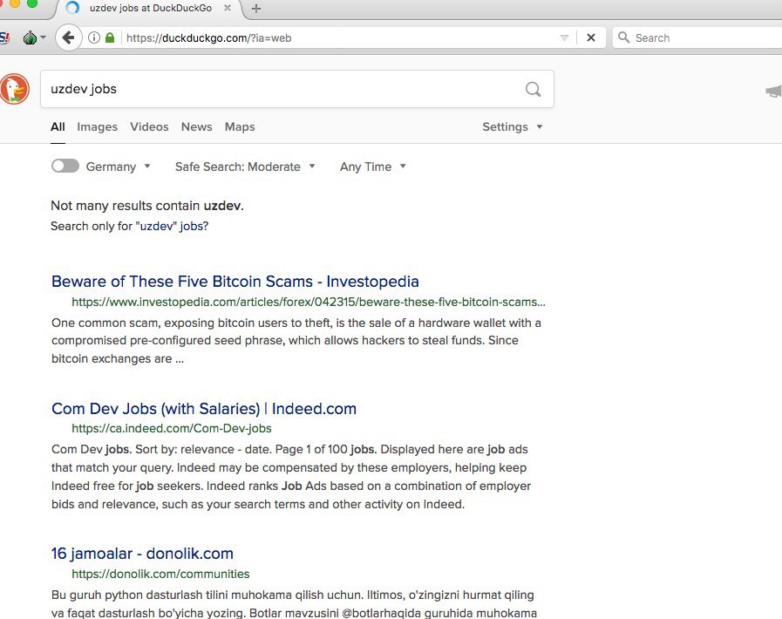
Task: Switch to the News tab
Action: pyautogui.click(x=196, y=126)
